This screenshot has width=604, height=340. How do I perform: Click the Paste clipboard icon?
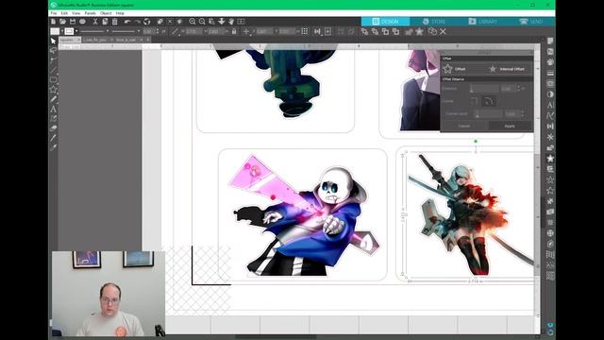click(114, 22)
